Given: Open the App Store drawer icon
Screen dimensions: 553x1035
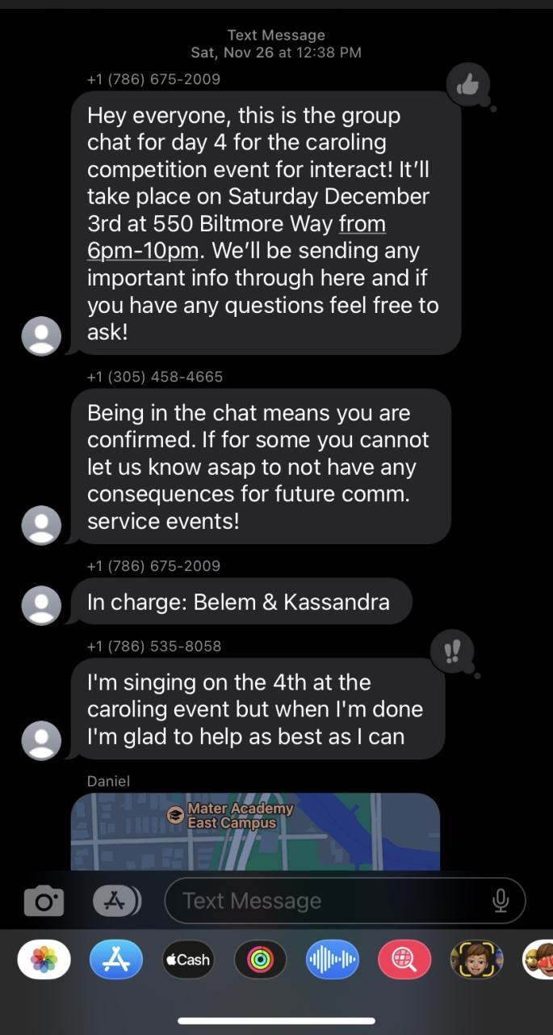Looking at the screenshot, I should click(115, 960).
